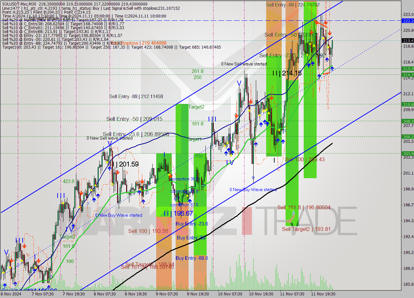Select the '8 Nov 07:30' time axis label
Image resolution: width=414 pixels, height=298 pixels.
click(x=105, y=294)
